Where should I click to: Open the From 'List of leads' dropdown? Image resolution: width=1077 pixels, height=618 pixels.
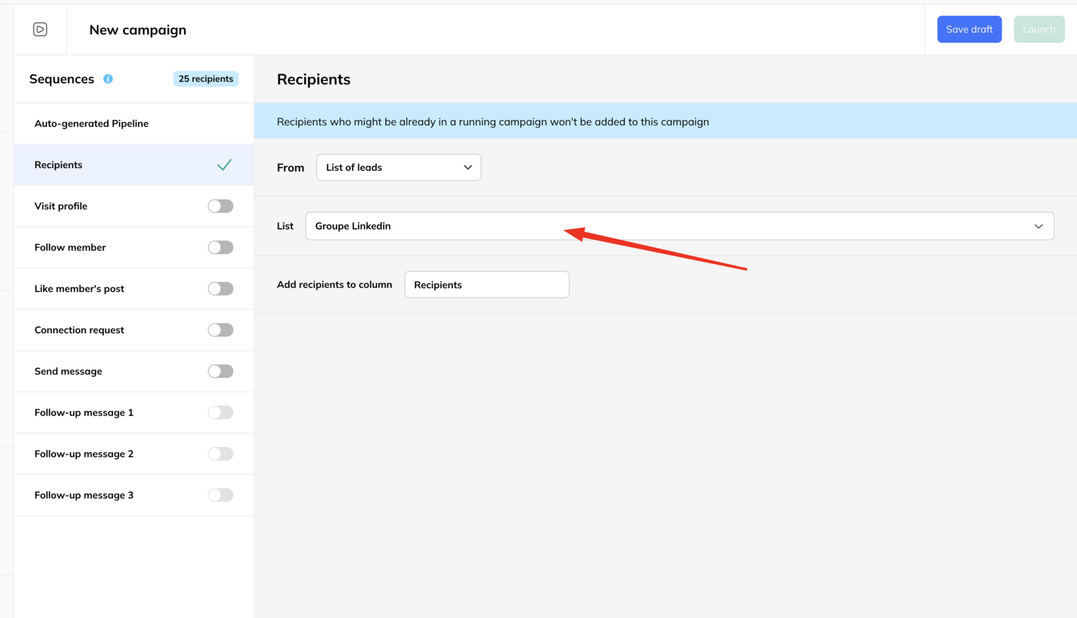[398, 167]
